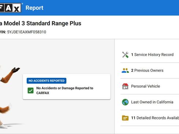The image size is (179, 134).
Task: Click the green checkmark icon
Action: (x=30, y=90)
